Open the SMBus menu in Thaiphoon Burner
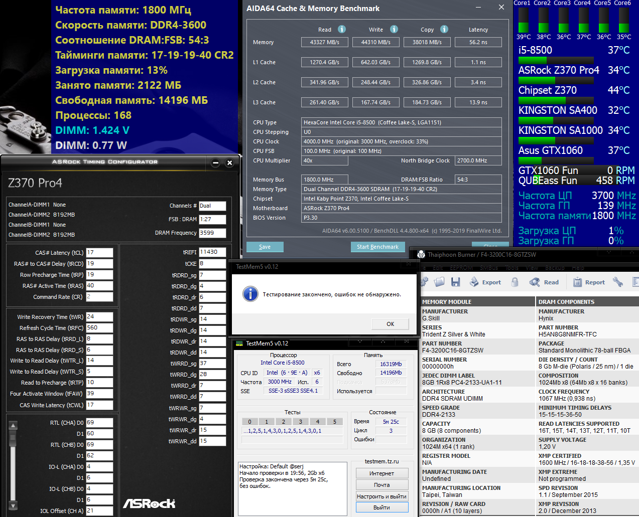Screen dimensions: 639x517 pos(489,268)
